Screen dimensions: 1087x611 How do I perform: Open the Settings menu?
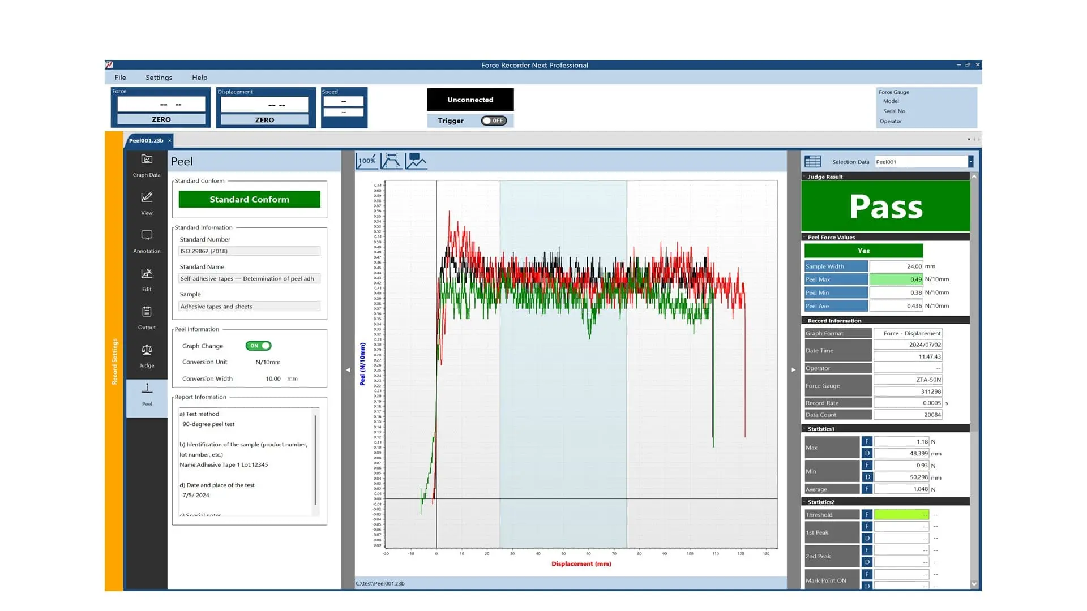click(x=159, y=77)
